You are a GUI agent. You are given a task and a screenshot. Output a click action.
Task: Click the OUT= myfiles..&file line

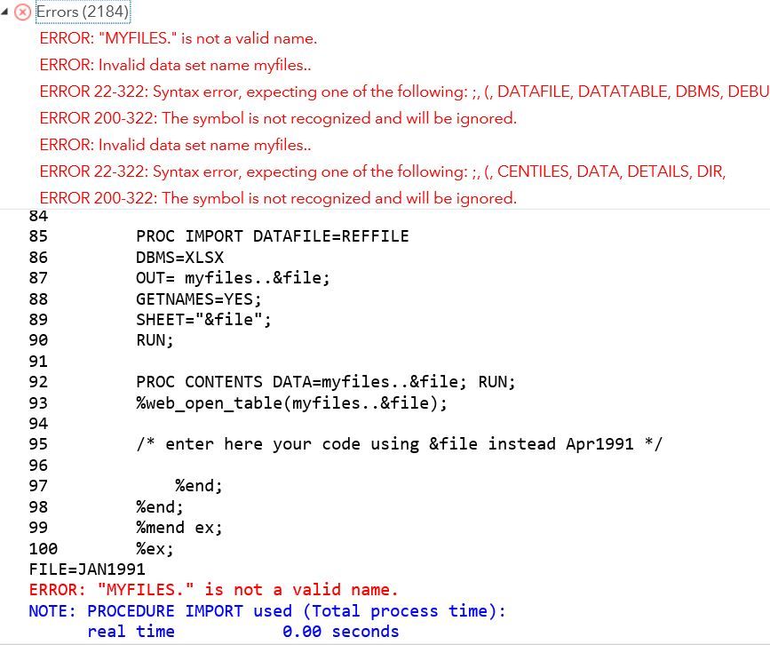pyautogui.click(x=233, y=278)
